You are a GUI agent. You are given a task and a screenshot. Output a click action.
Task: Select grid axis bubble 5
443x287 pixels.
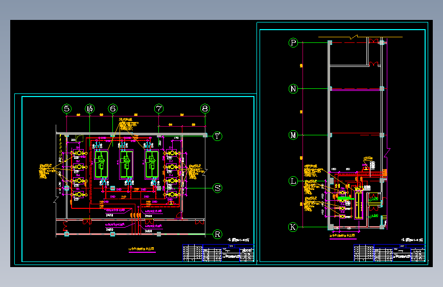pyautogui.click(x=66, y=109)
